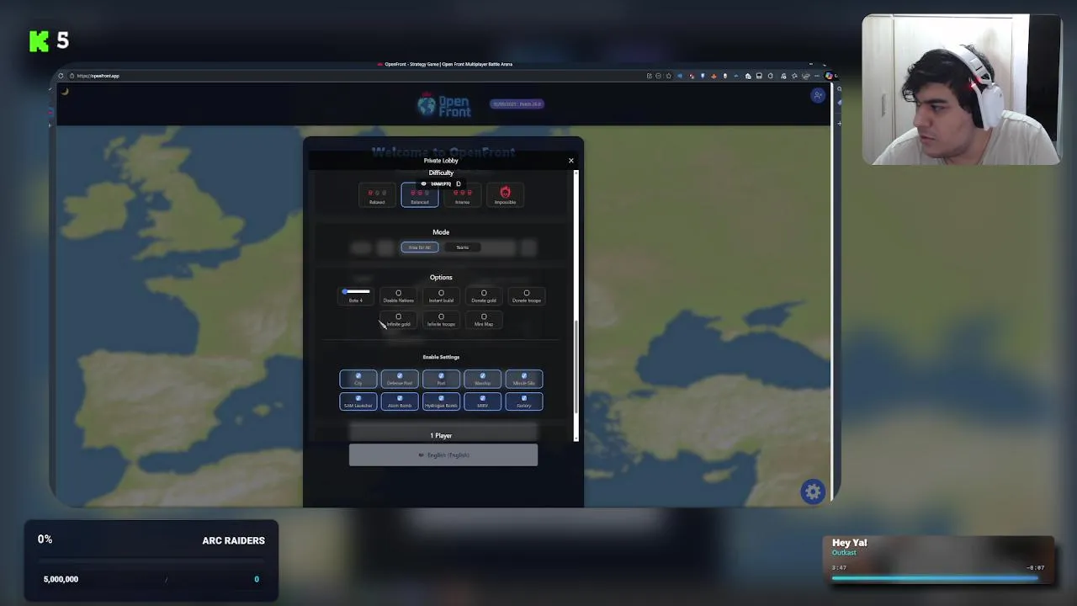The width and height of the screenshot is (1077, 606).
Task: Uncheck the Port unit setting
Action: (x=441, y=379)
